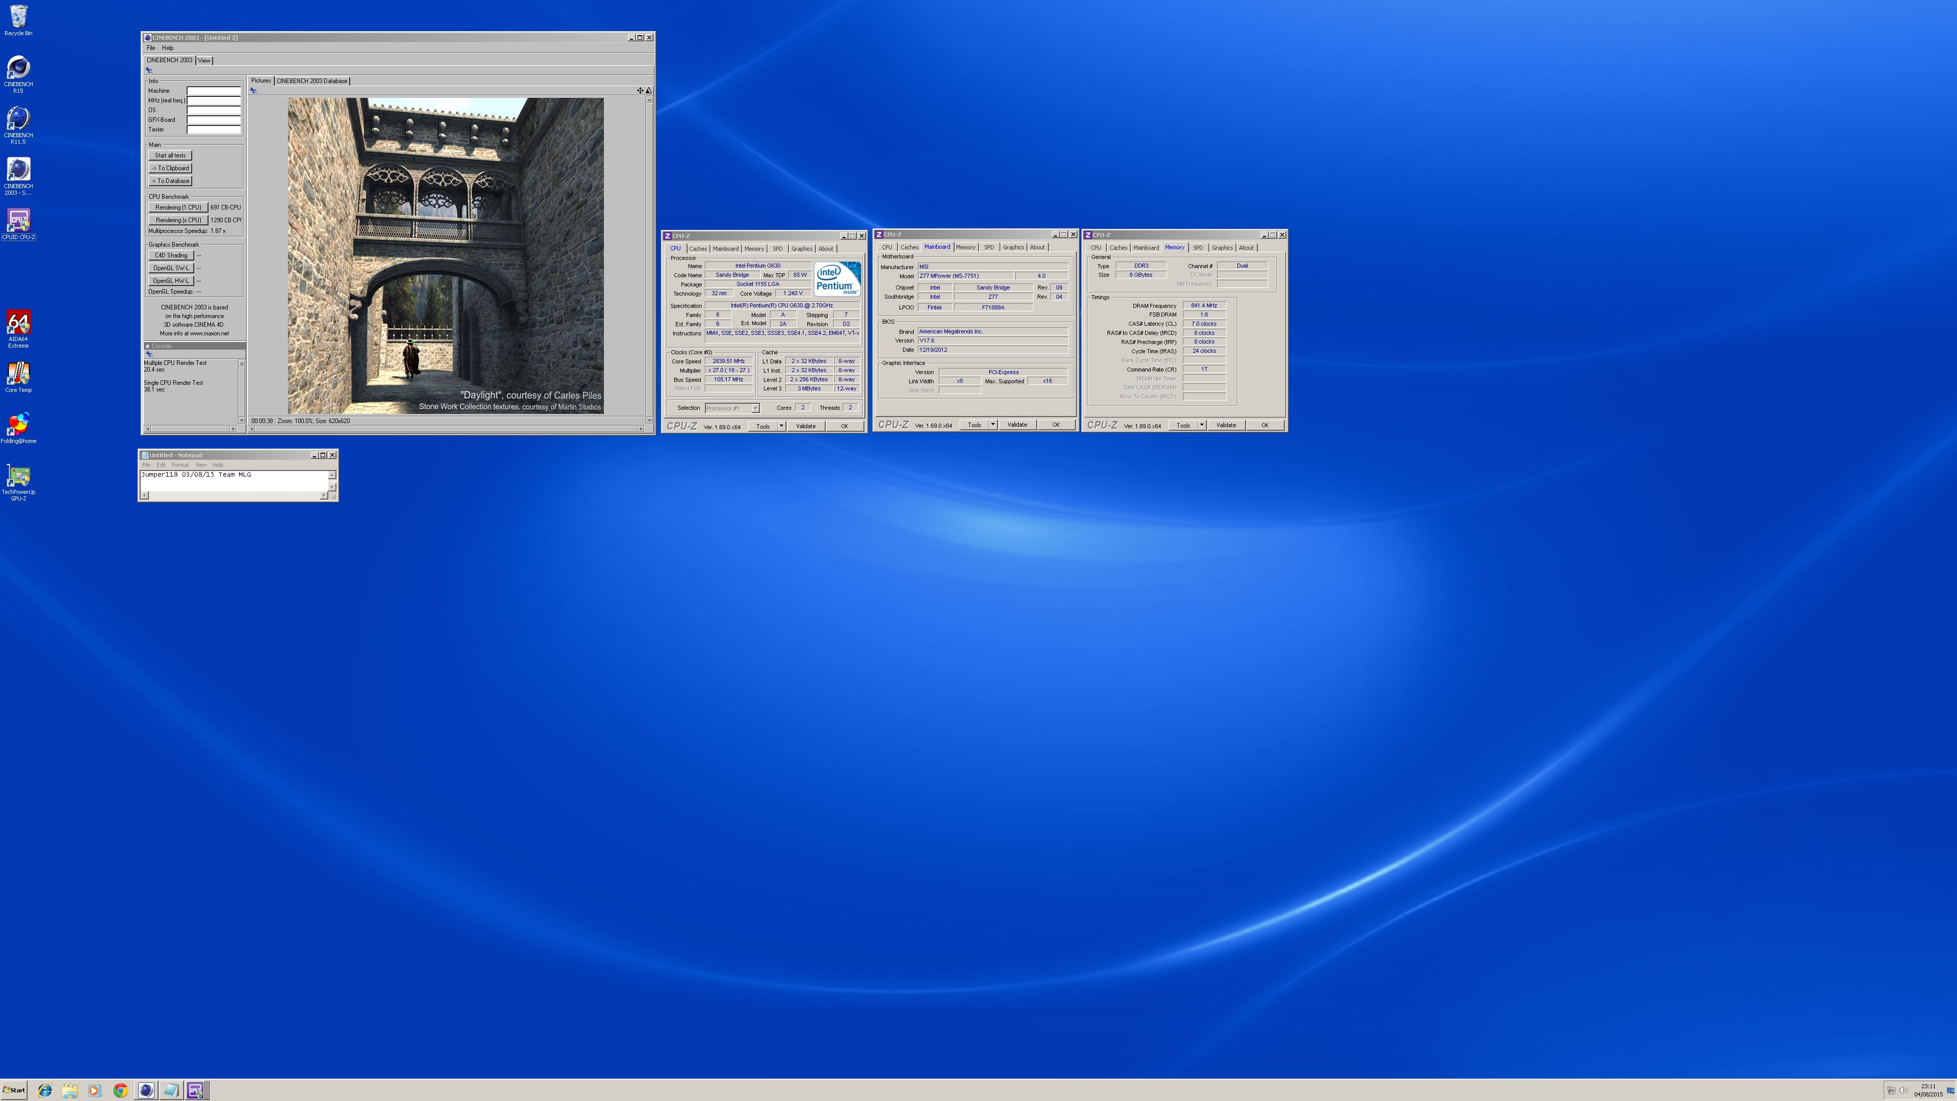Open Windows Media Player from taskbar
This screenshot has height=1101, width=1957.
coord(95,1090)
